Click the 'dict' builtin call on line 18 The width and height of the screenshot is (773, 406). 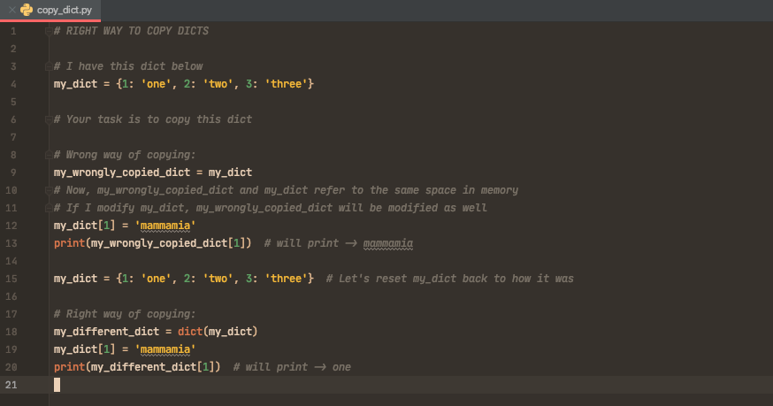[190, 332]
